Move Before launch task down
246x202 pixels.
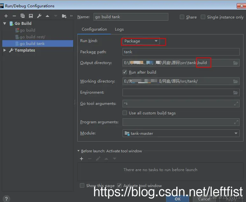pos(114,159)
